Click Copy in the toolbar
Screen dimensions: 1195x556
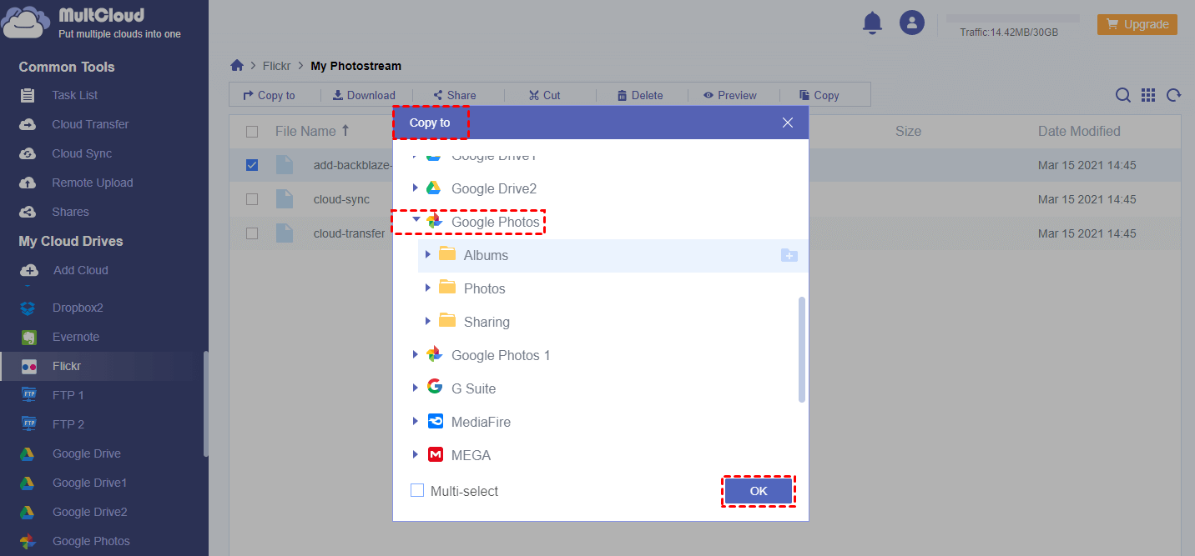[x=819, y=95]
